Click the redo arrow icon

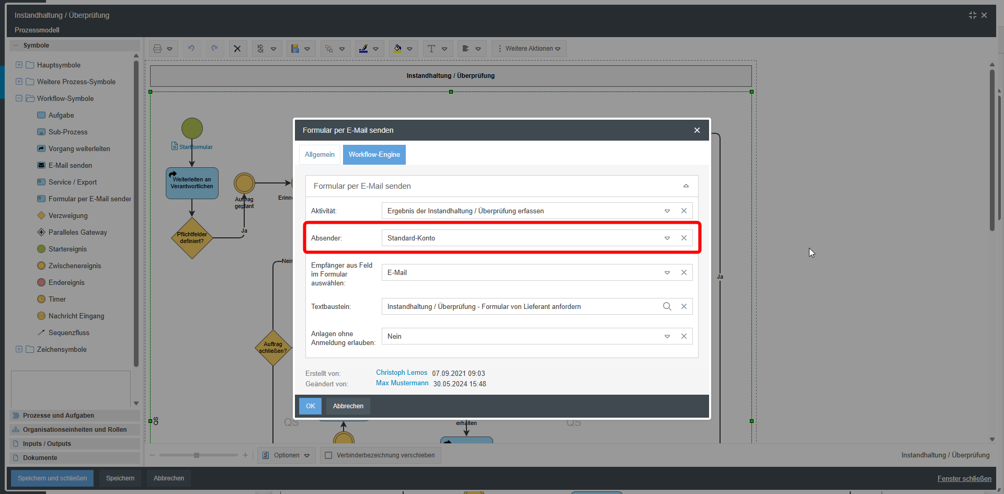(x=214, y=49)
